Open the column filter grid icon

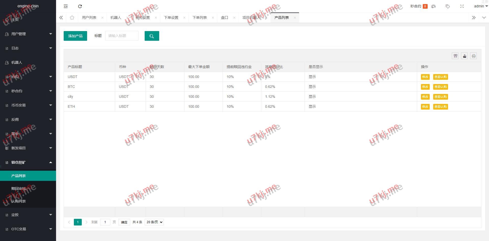[x=455, y=56]
